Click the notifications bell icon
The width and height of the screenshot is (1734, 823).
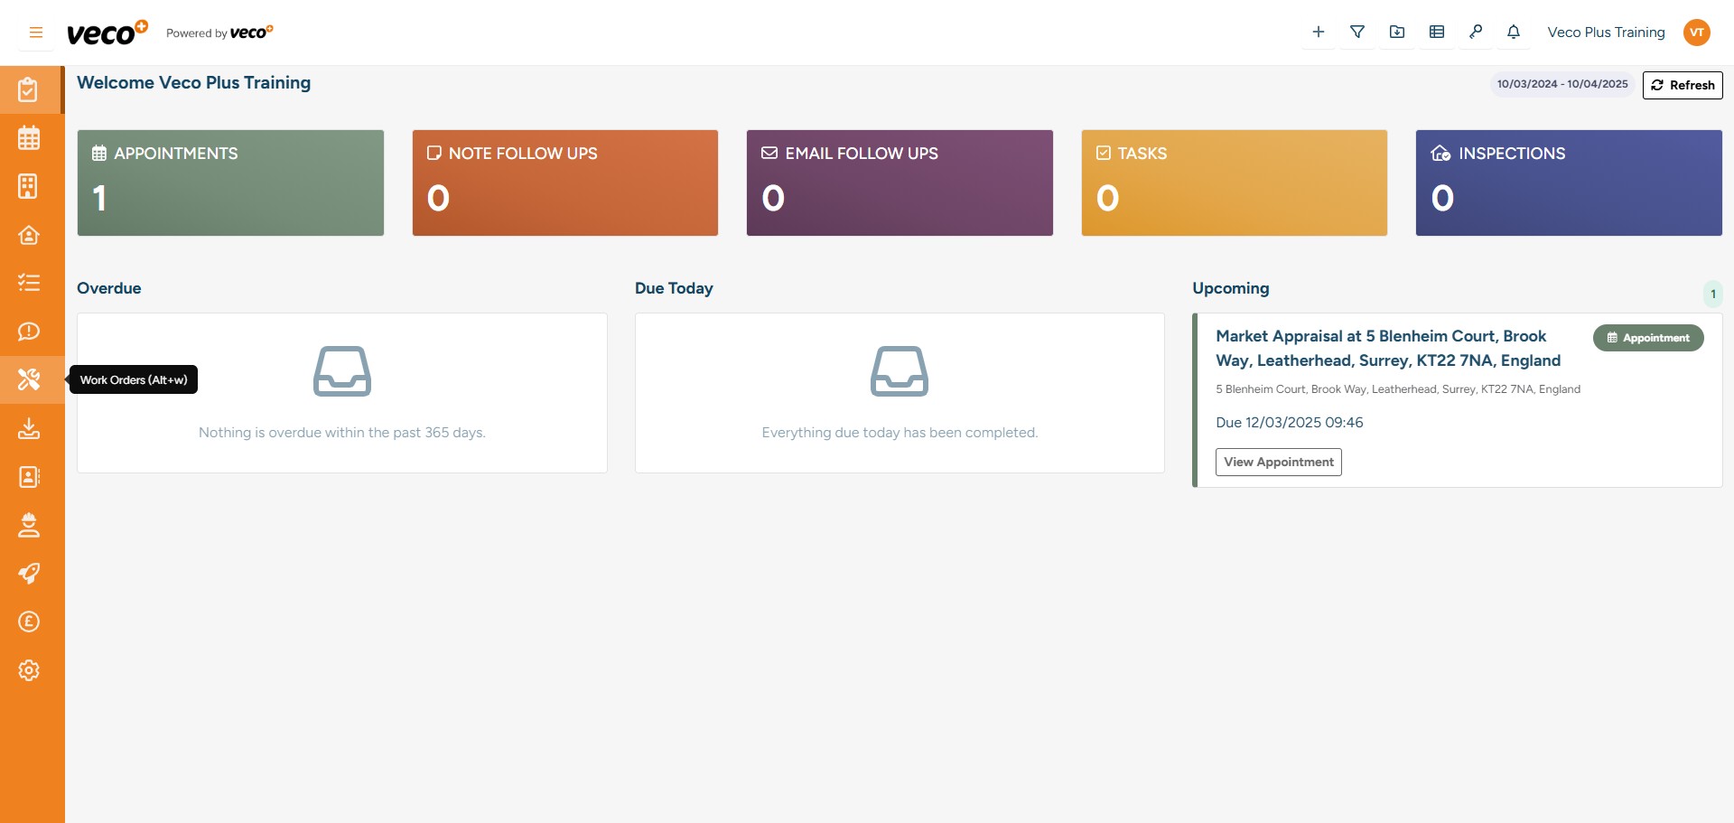point(1514,33)
